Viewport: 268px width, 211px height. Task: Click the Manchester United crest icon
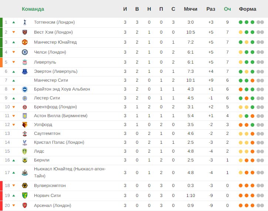[x=25, y=42]
